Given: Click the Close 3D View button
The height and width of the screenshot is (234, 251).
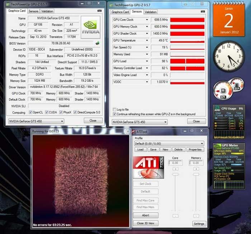Looking at the screenshot, I should [x=146, y=223].
